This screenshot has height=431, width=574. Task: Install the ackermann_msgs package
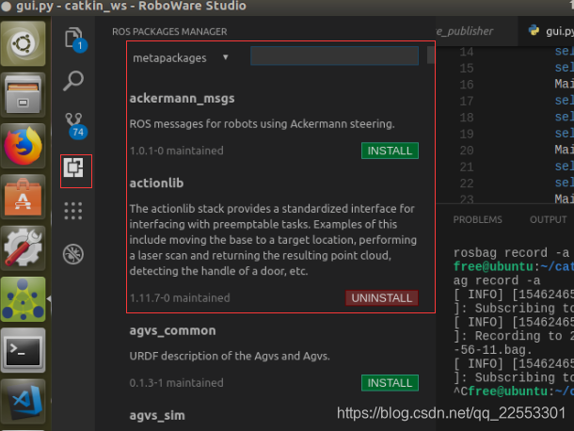click(390, 151)
